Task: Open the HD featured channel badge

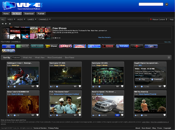Action: [8, 46]
